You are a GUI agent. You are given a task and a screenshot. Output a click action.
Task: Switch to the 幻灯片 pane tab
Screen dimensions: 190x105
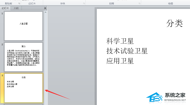5,8
